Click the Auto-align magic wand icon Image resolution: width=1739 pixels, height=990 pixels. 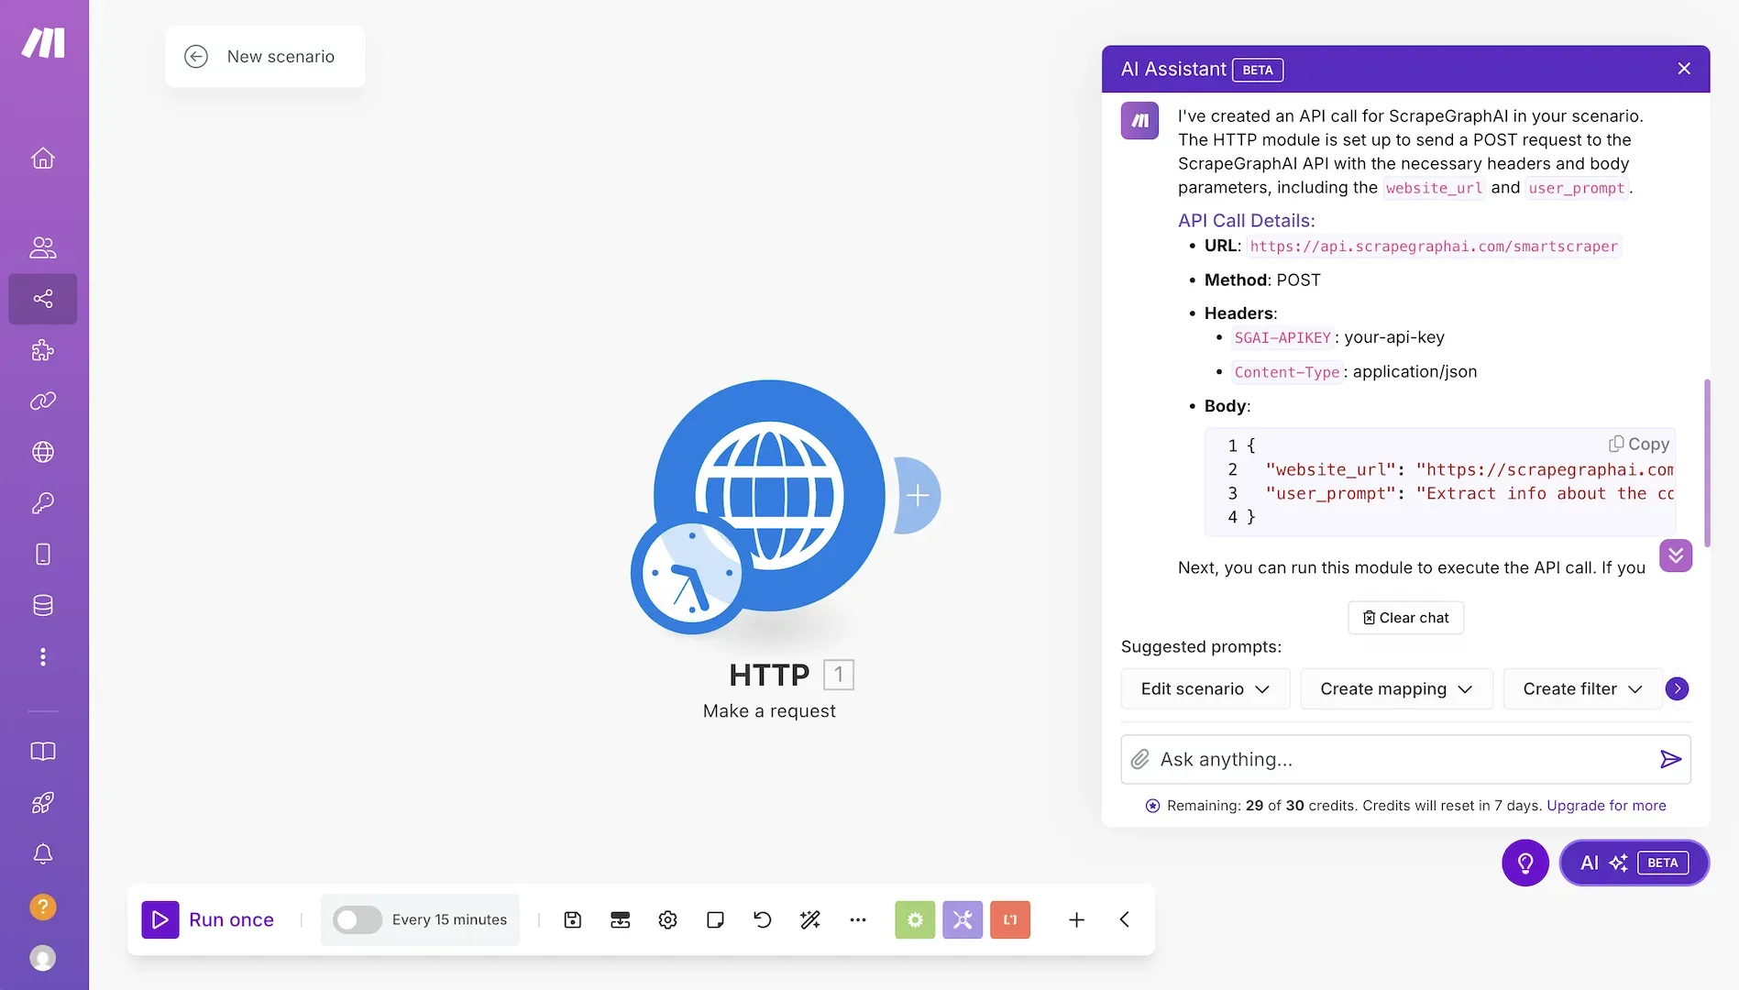[810, 919]
